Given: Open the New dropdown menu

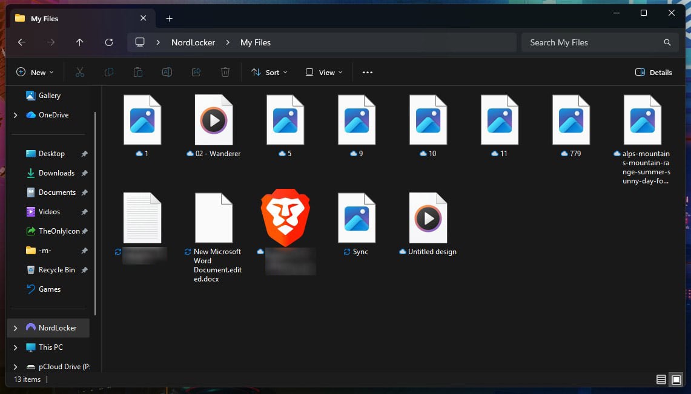Looking at the screenshot, I should (x=35, y=72).
